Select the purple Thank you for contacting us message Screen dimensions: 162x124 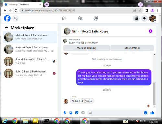tap(114, 77)
